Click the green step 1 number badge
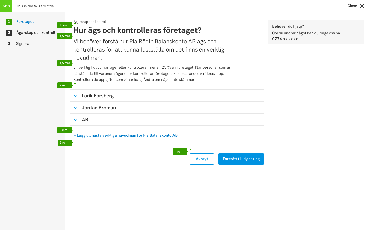 click(x=9, y=22)
